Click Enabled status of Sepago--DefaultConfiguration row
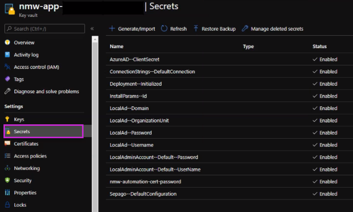This screenshot has width=353, height=212. click(325, 194)
